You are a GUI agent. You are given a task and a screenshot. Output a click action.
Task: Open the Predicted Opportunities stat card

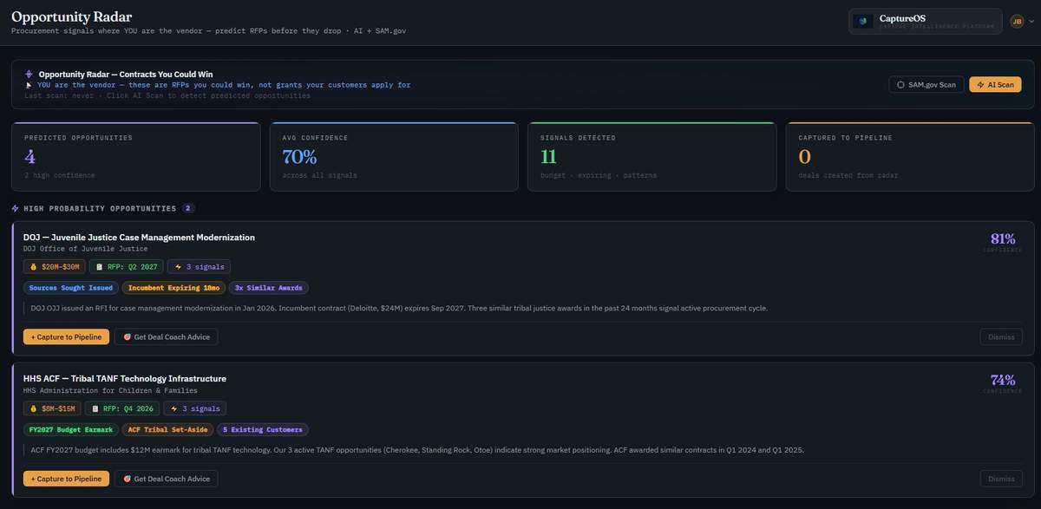pos(135,156)
